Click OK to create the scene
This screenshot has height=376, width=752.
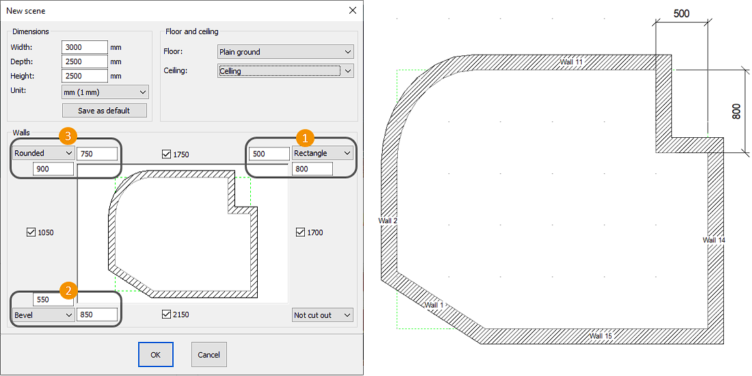155,355
